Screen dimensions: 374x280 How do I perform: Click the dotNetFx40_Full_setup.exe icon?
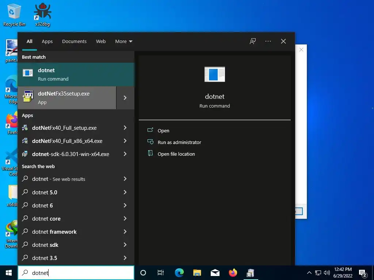25,128
